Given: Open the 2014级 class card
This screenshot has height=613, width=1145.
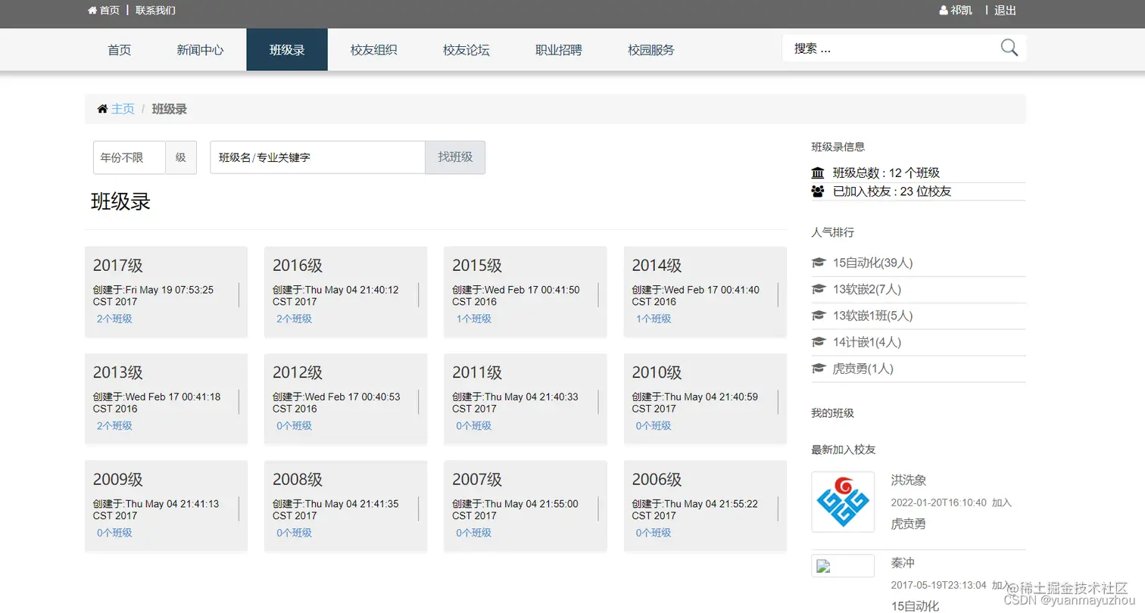Looking at the screenshot, I should tap(705, 291).
